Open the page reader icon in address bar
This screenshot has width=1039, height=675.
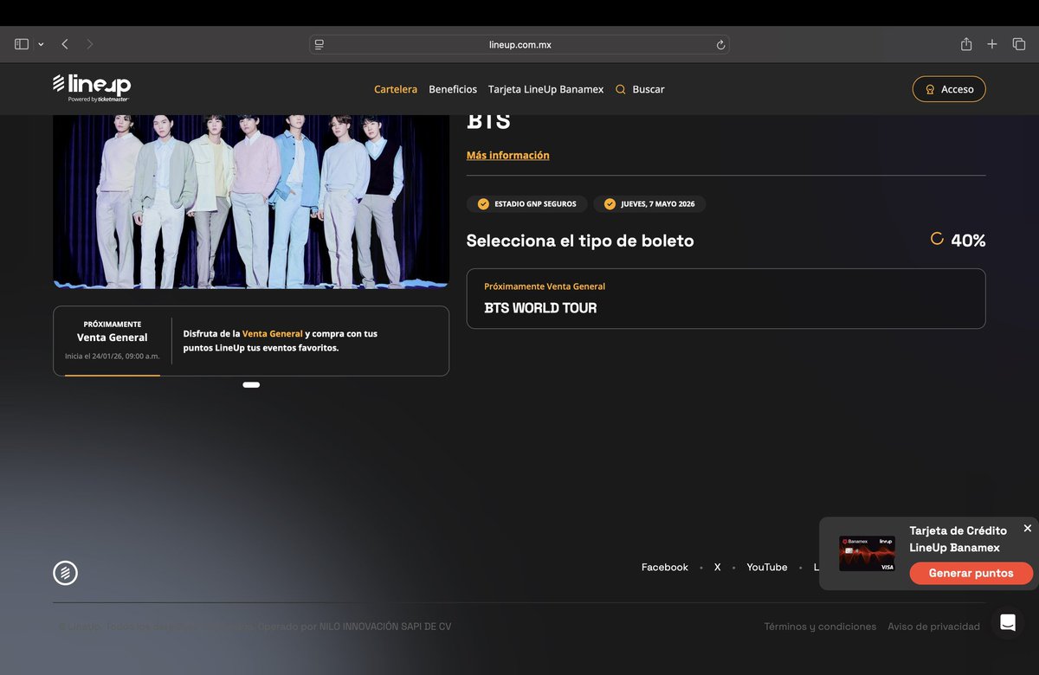(x=319, y=44)
